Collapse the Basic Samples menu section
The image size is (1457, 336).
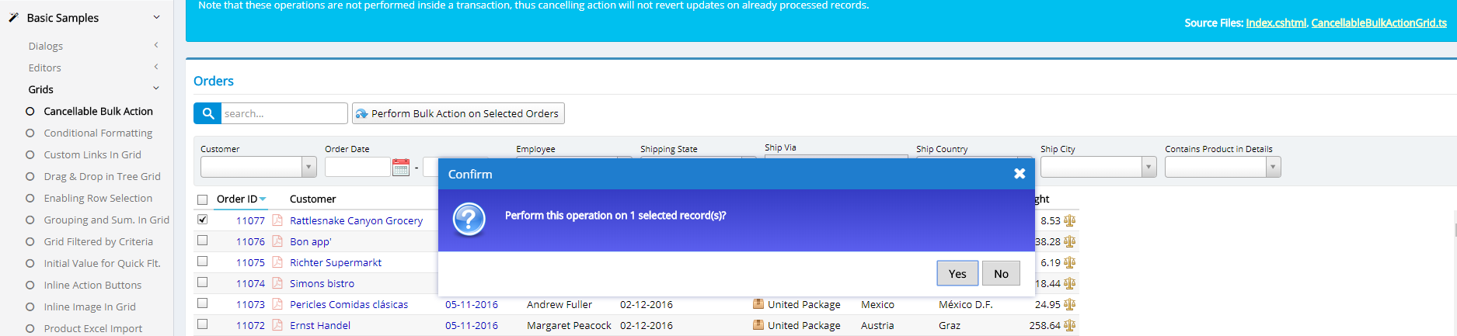point(156,17)
